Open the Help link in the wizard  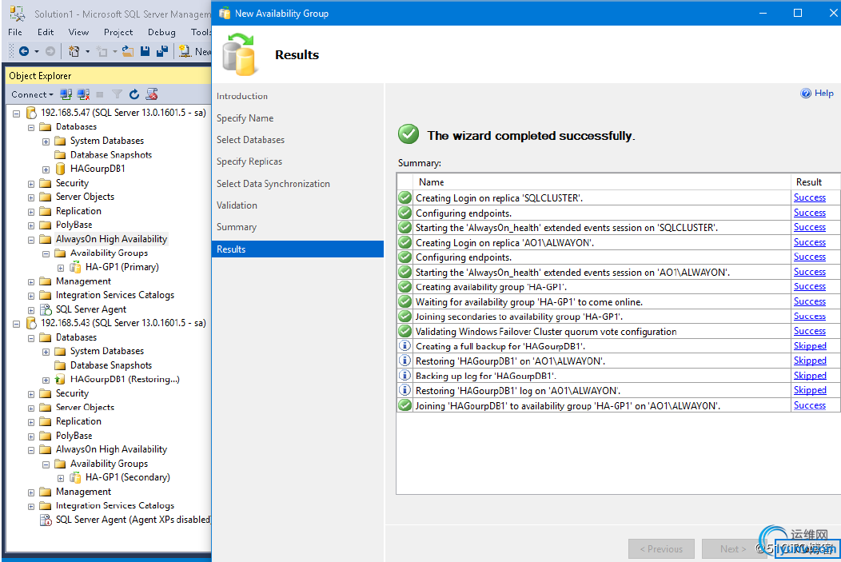click(x=824, y=94)
